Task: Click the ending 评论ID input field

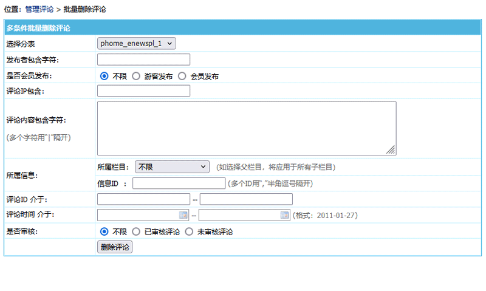Action: point(246,199)
